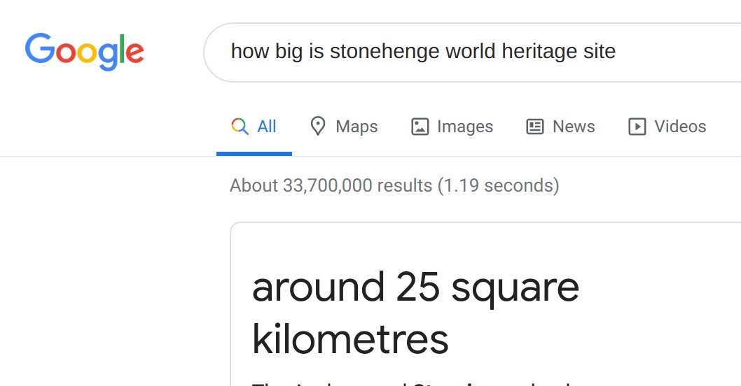Click the results count text

pos(394,185)
